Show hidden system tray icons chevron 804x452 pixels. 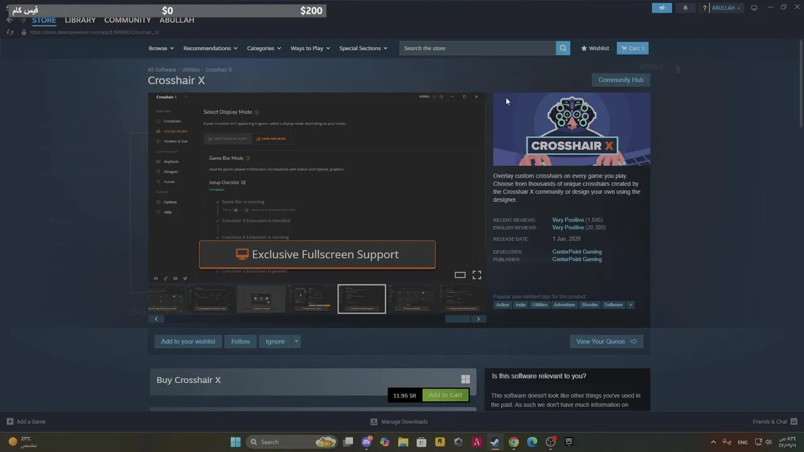click(x=713, y=442)
